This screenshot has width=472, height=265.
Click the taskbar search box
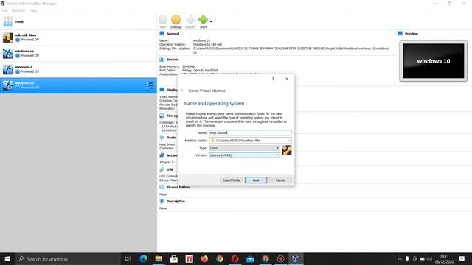pos(67,258)
